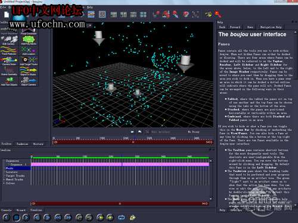
Task: Click the pink Sequence 1 timeline bar
Action: click(x=120, y=164)
